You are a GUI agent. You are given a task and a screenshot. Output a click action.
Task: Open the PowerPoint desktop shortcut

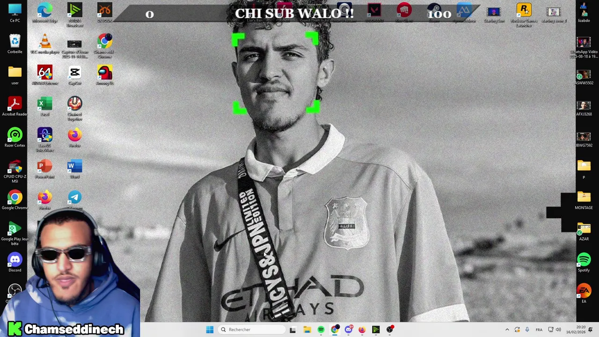click(x=45, y=168)
